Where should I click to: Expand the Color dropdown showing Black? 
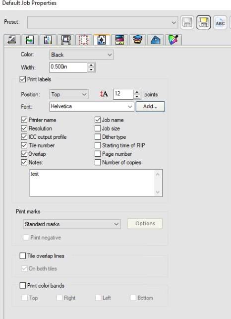coord(81,55)
